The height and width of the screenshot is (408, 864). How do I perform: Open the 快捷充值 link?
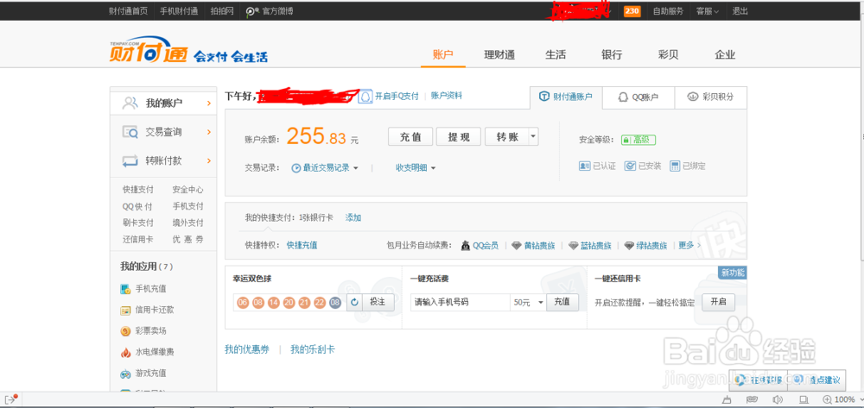click(302, 246)
